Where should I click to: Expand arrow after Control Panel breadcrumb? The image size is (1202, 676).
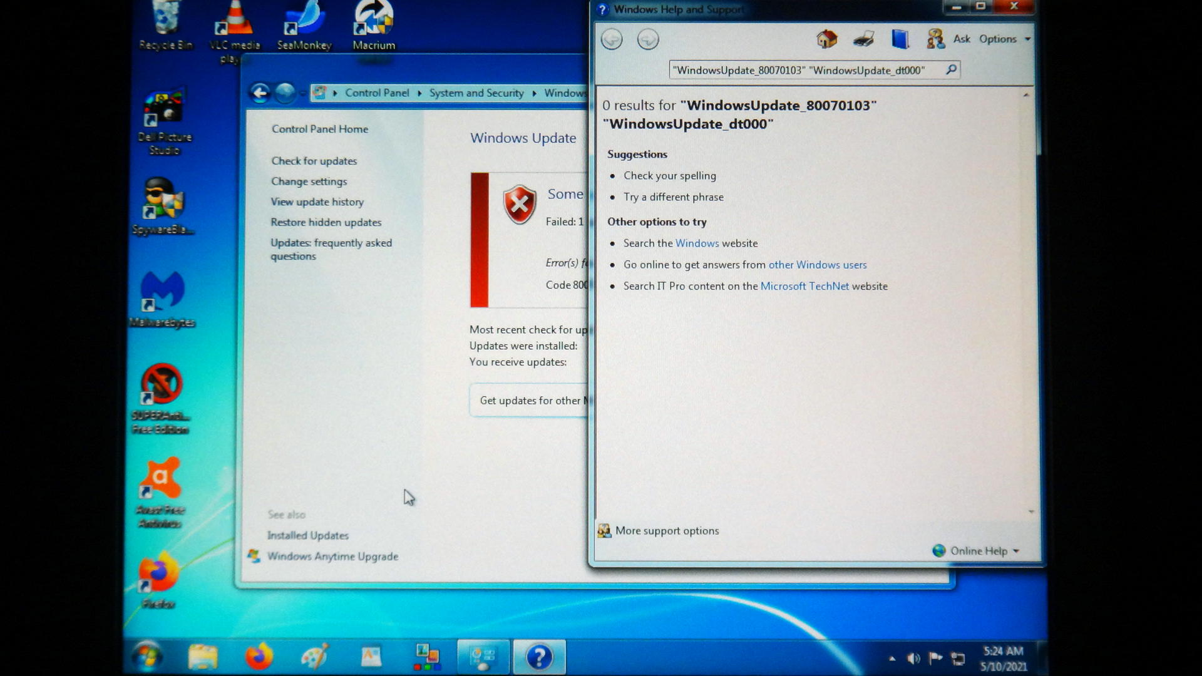coord(419,93)
